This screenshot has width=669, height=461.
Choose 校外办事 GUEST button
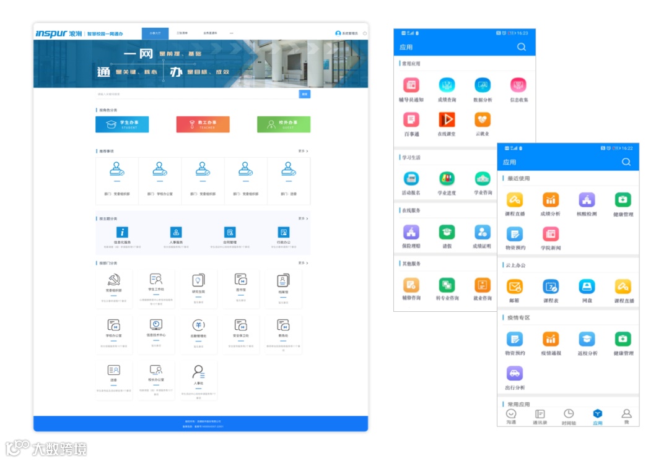point(284,124)
